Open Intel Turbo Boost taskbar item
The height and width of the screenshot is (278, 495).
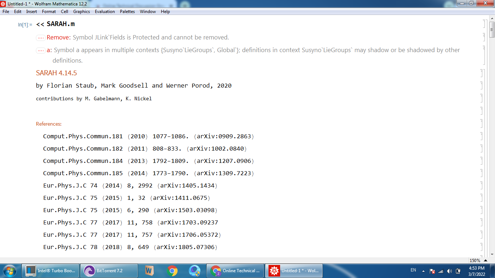click(x=51, y=271)
